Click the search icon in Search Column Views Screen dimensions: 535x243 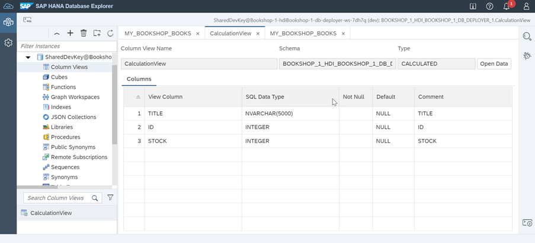pos(95,197)
